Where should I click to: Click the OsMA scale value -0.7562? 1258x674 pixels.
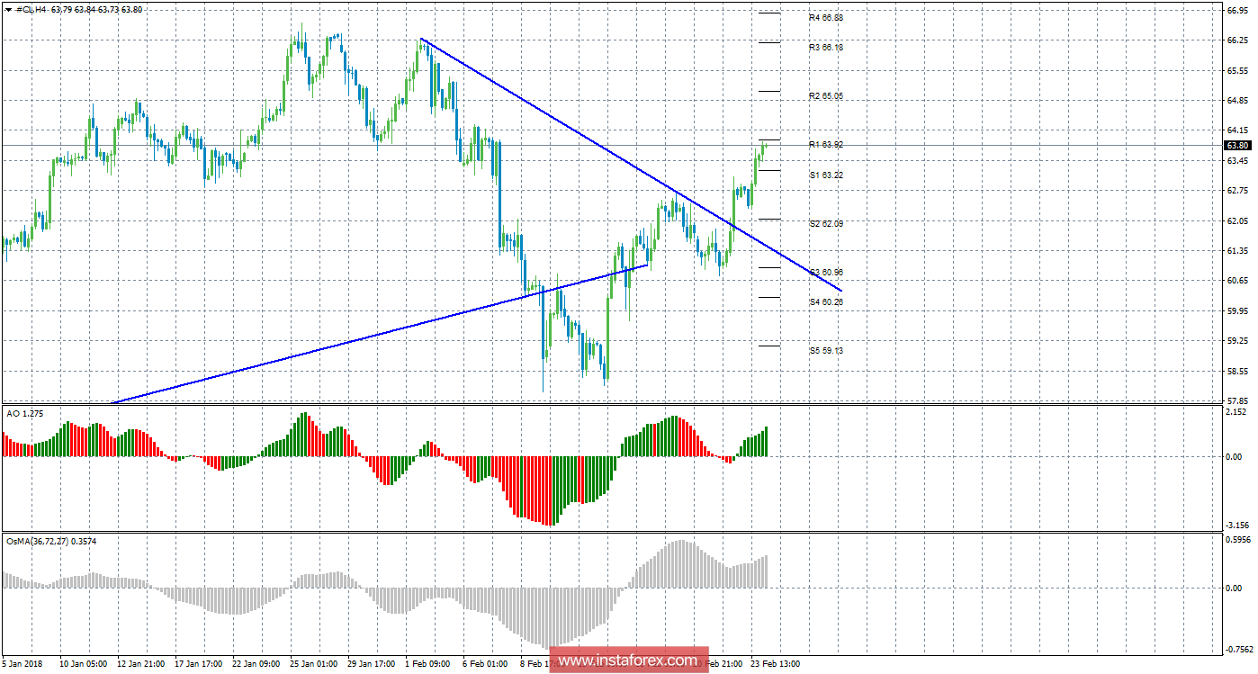point(1237,648)
